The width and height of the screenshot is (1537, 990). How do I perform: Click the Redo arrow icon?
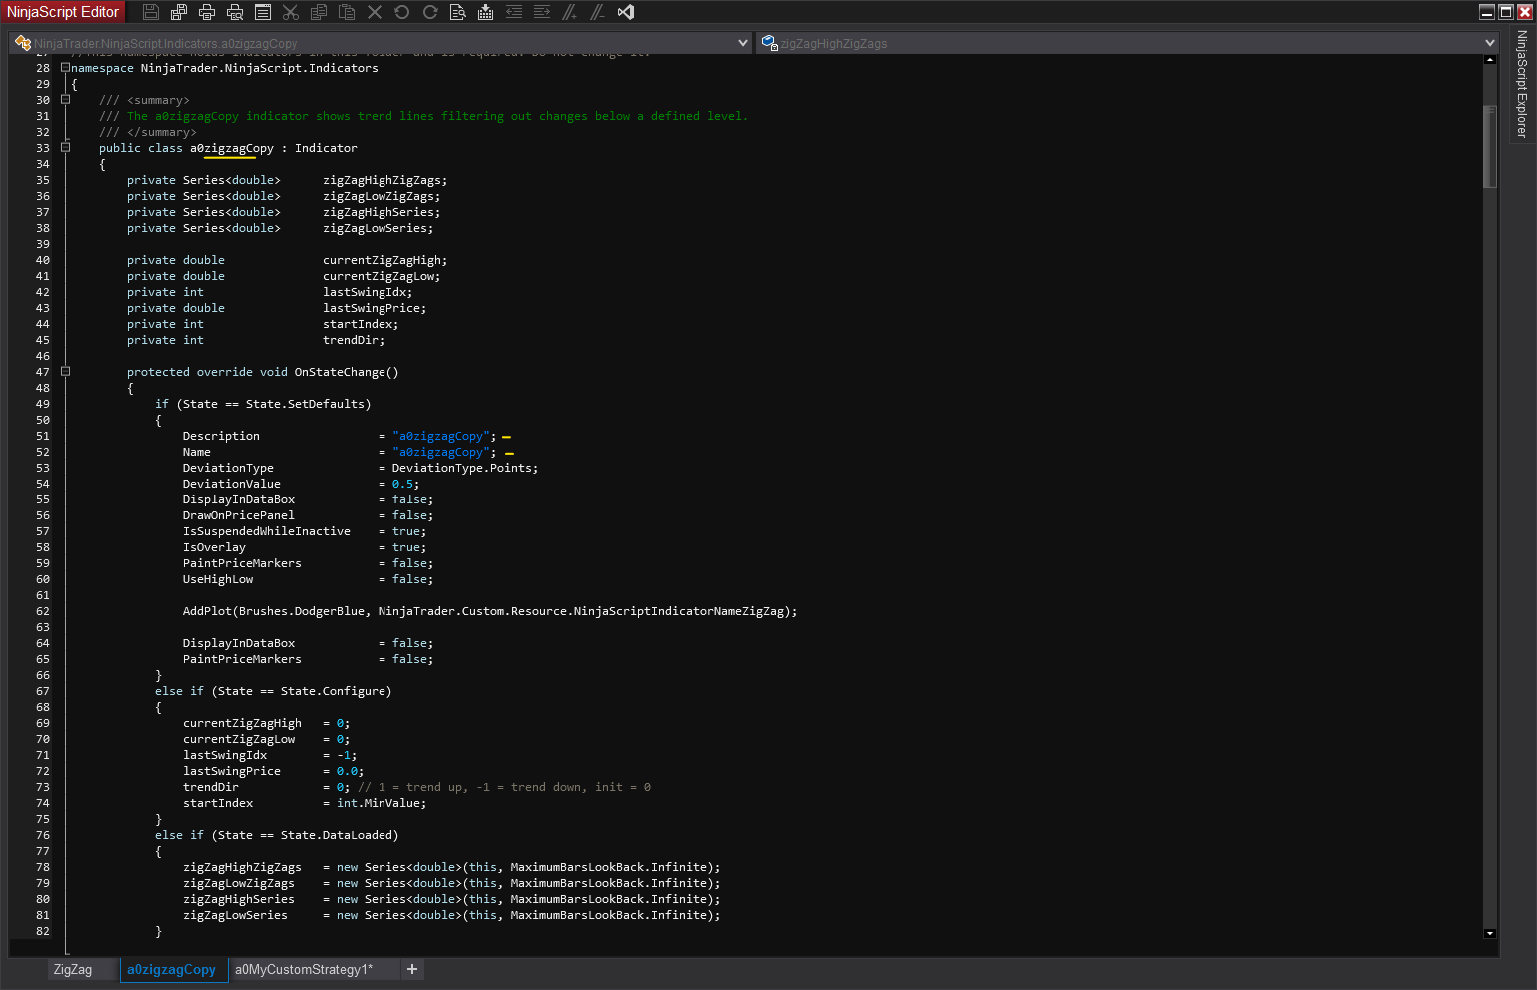(430, 12)
